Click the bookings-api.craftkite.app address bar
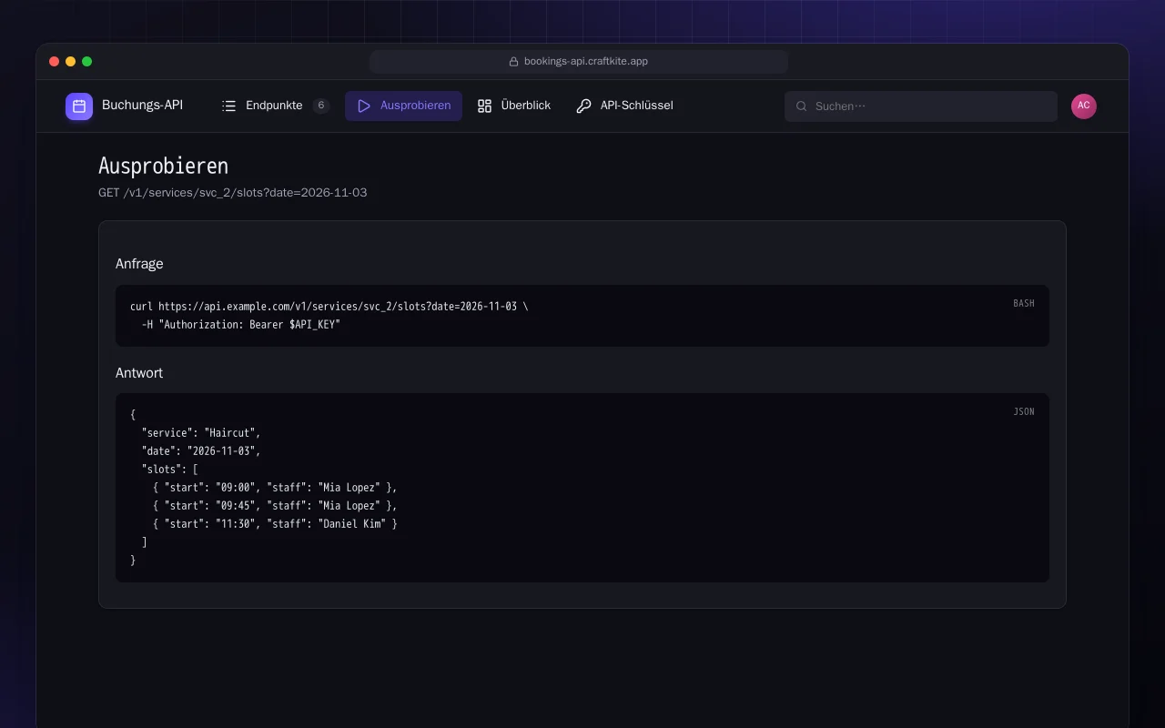1165x728 pixels. [579, 62]
